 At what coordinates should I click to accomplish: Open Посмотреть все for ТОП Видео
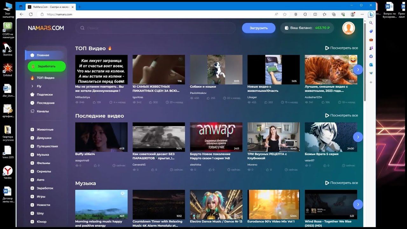pyautogui.click(x=341, y=48)
